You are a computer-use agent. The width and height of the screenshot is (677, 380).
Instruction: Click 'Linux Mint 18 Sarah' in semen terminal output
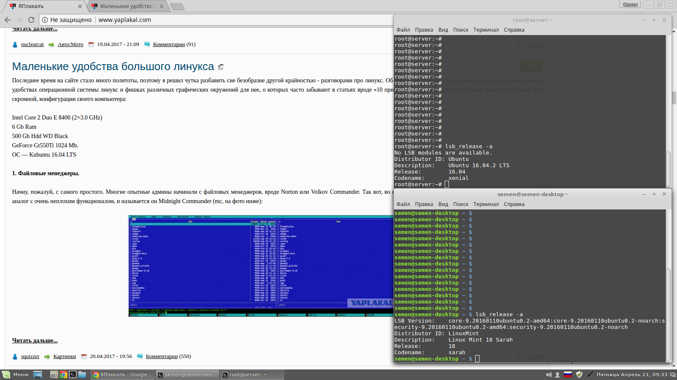(481, 340)
